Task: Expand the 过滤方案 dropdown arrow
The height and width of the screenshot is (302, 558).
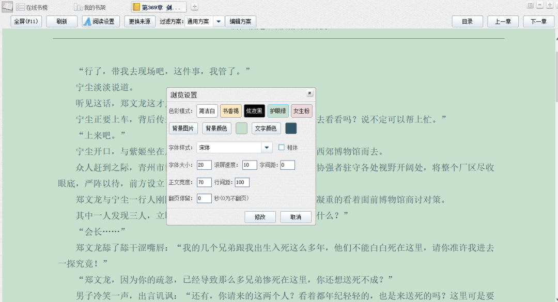Action: (219, 21)
